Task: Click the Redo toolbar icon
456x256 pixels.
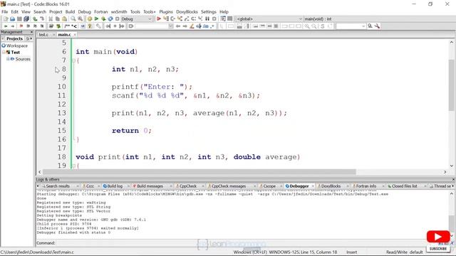Action: point(42,19)
